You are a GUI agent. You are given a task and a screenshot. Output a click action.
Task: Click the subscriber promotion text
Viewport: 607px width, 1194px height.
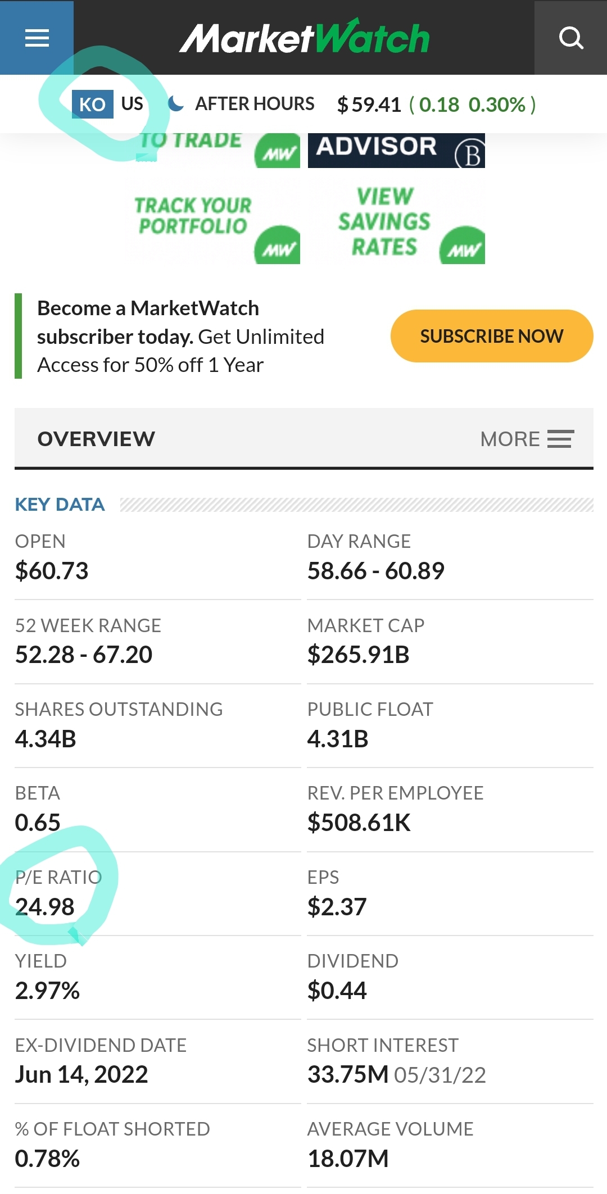coord(181,336)
